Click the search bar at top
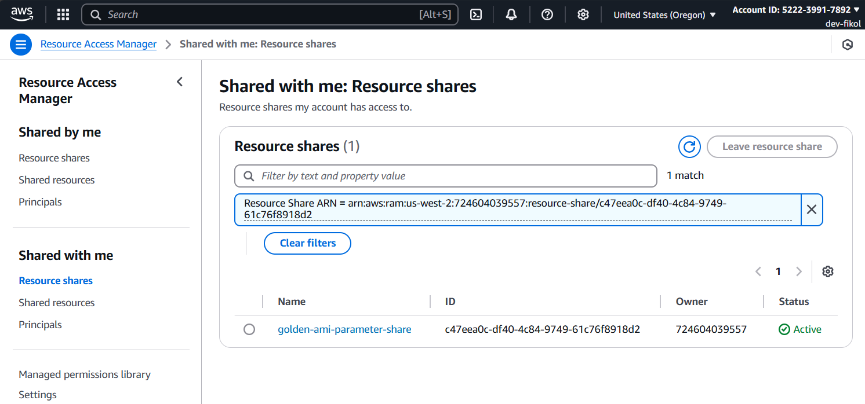This screenshot has height=404, width=865. click(x=270, y=14)
